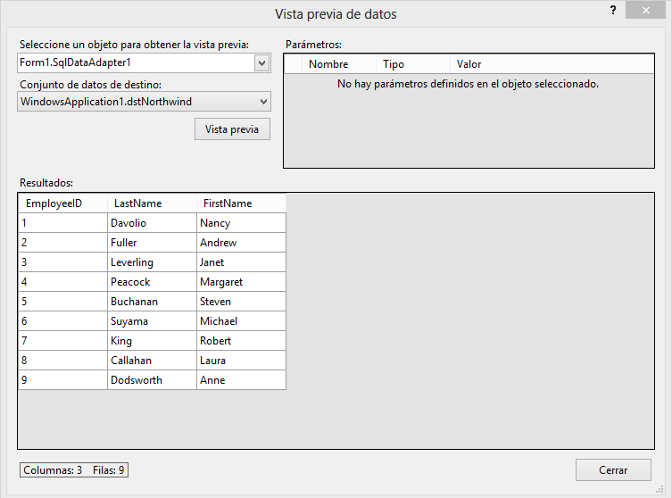Click the Vista previa button
Screen dimensions: 672x498
pos(232,129)
